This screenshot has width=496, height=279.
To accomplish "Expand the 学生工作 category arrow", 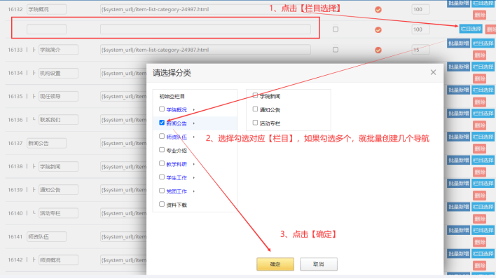I will point(193,178).
